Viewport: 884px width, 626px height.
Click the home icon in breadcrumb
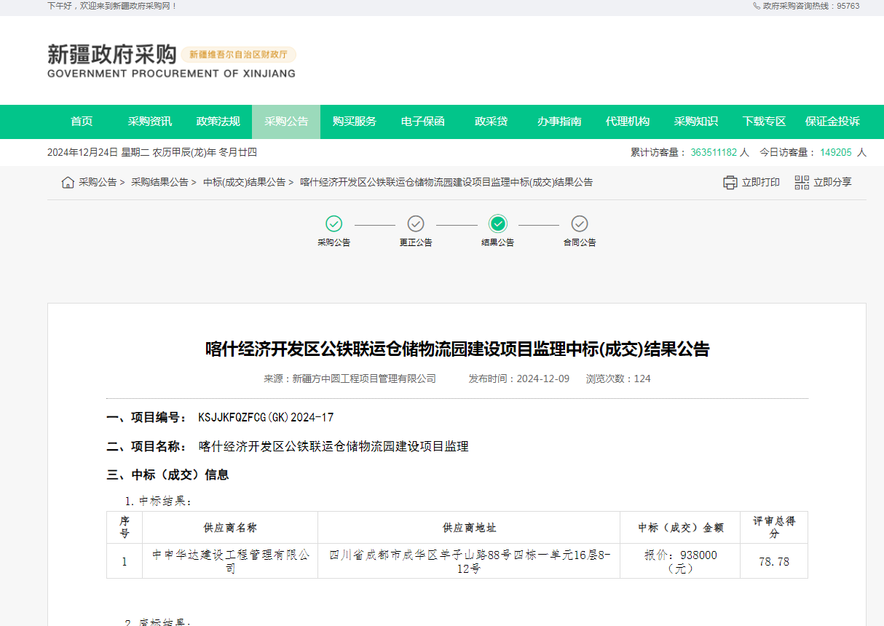(68, 182)
